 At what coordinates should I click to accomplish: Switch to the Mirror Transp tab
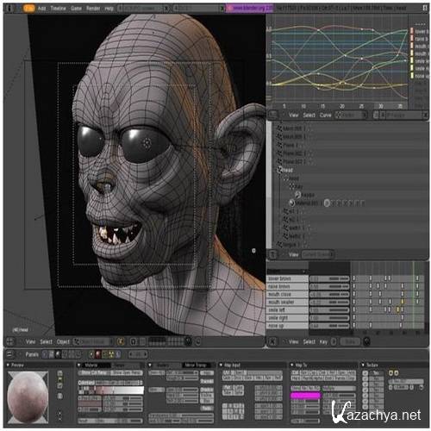point(196,365)
